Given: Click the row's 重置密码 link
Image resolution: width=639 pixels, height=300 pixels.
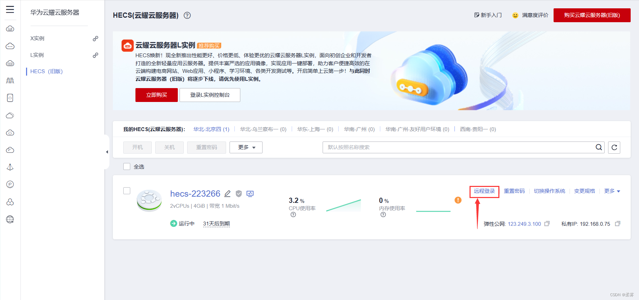Looking at the screenshot, I should click(514, 191).
